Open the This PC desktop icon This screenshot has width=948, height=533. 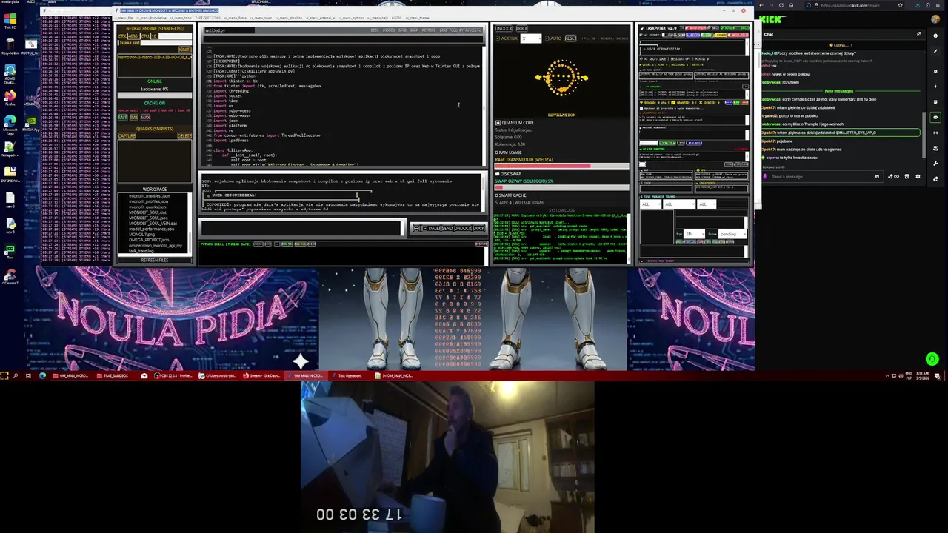pyautogui.click(x=10, y=20)
